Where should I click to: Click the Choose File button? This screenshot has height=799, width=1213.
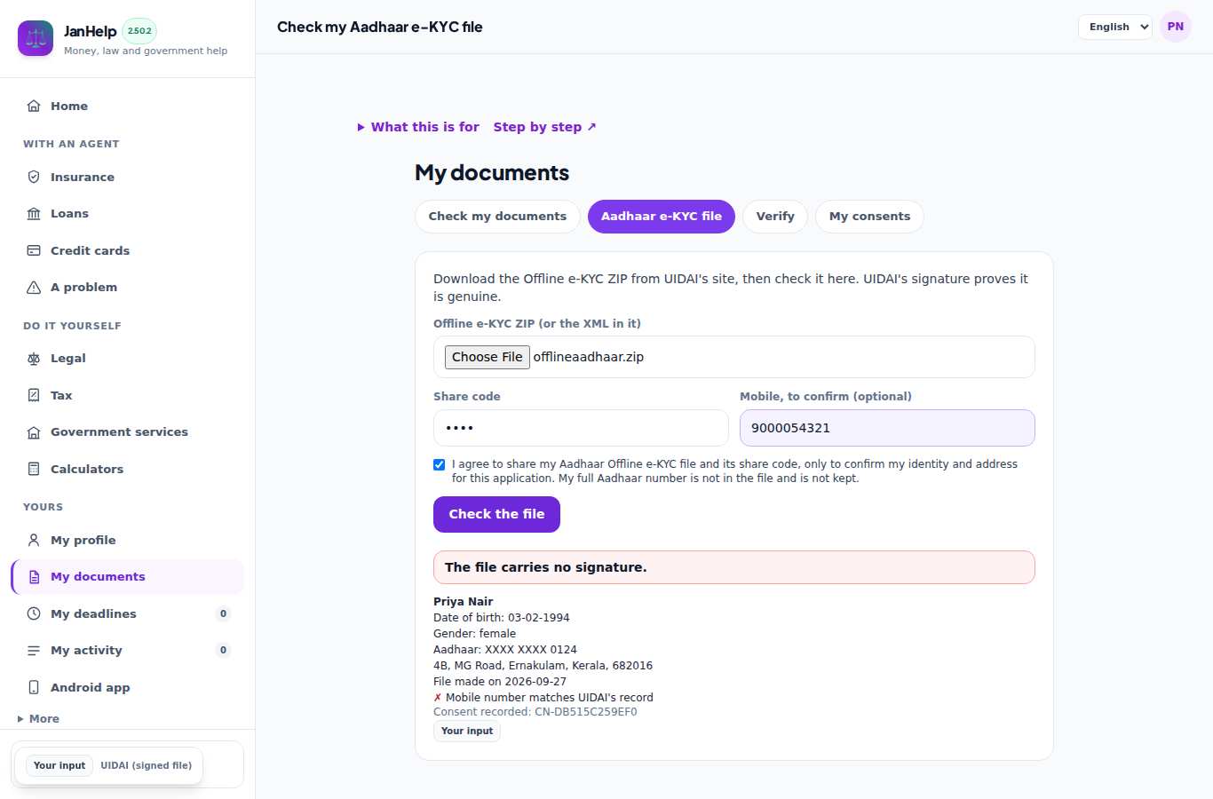click(488, 357)
